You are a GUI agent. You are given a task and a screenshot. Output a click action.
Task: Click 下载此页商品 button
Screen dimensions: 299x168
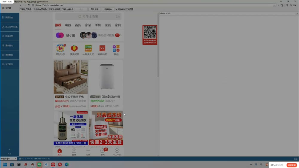pos(26,9)
